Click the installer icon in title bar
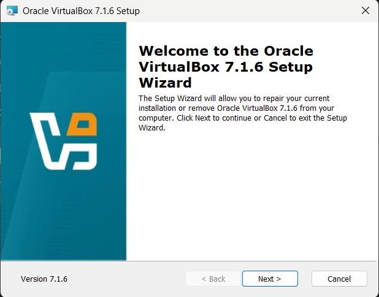This screenshot has height=297, width=379. 11,11
